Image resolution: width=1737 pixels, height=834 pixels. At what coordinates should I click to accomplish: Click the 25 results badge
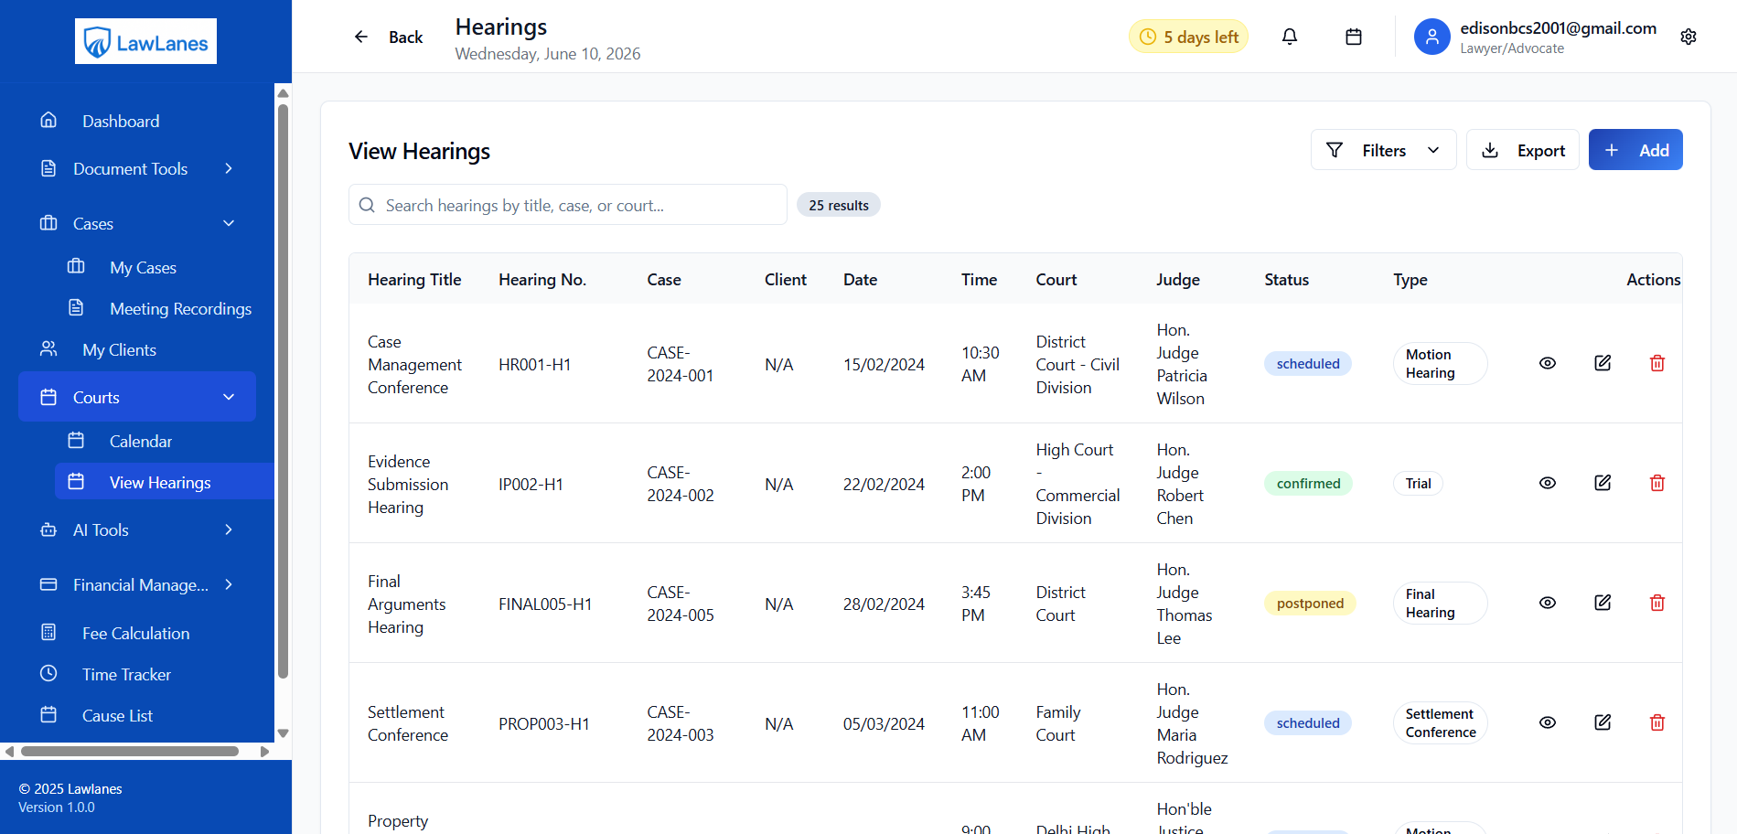coord(839,205)
